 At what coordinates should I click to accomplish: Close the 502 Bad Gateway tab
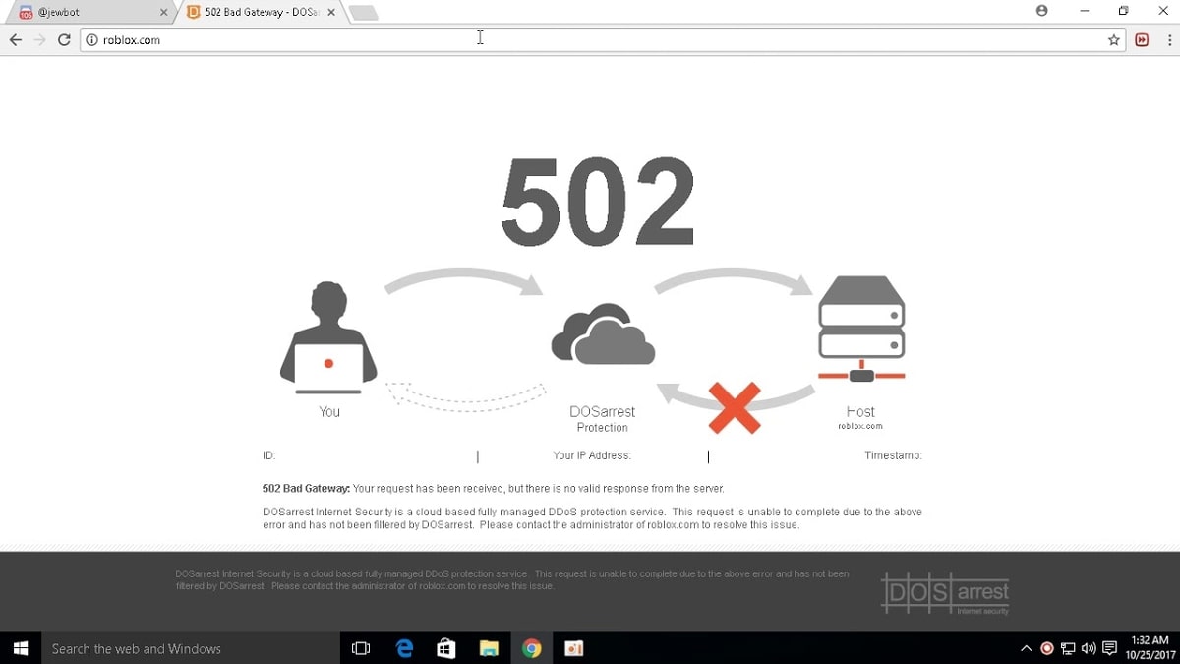coord(330,13)
